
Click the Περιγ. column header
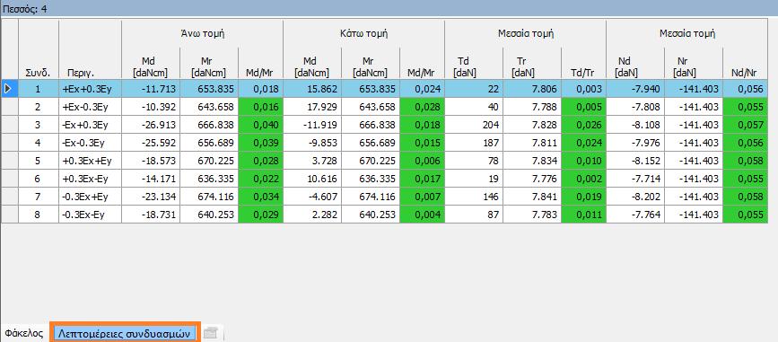[90, 74]
